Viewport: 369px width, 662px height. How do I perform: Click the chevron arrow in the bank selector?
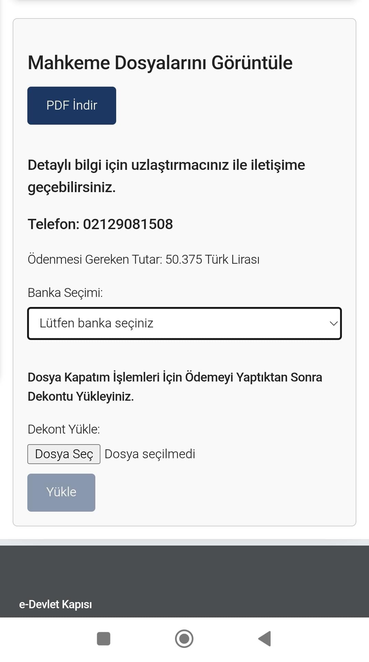coord(333,324)
